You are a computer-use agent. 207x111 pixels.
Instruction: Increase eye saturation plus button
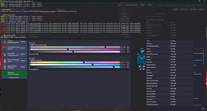128,65
